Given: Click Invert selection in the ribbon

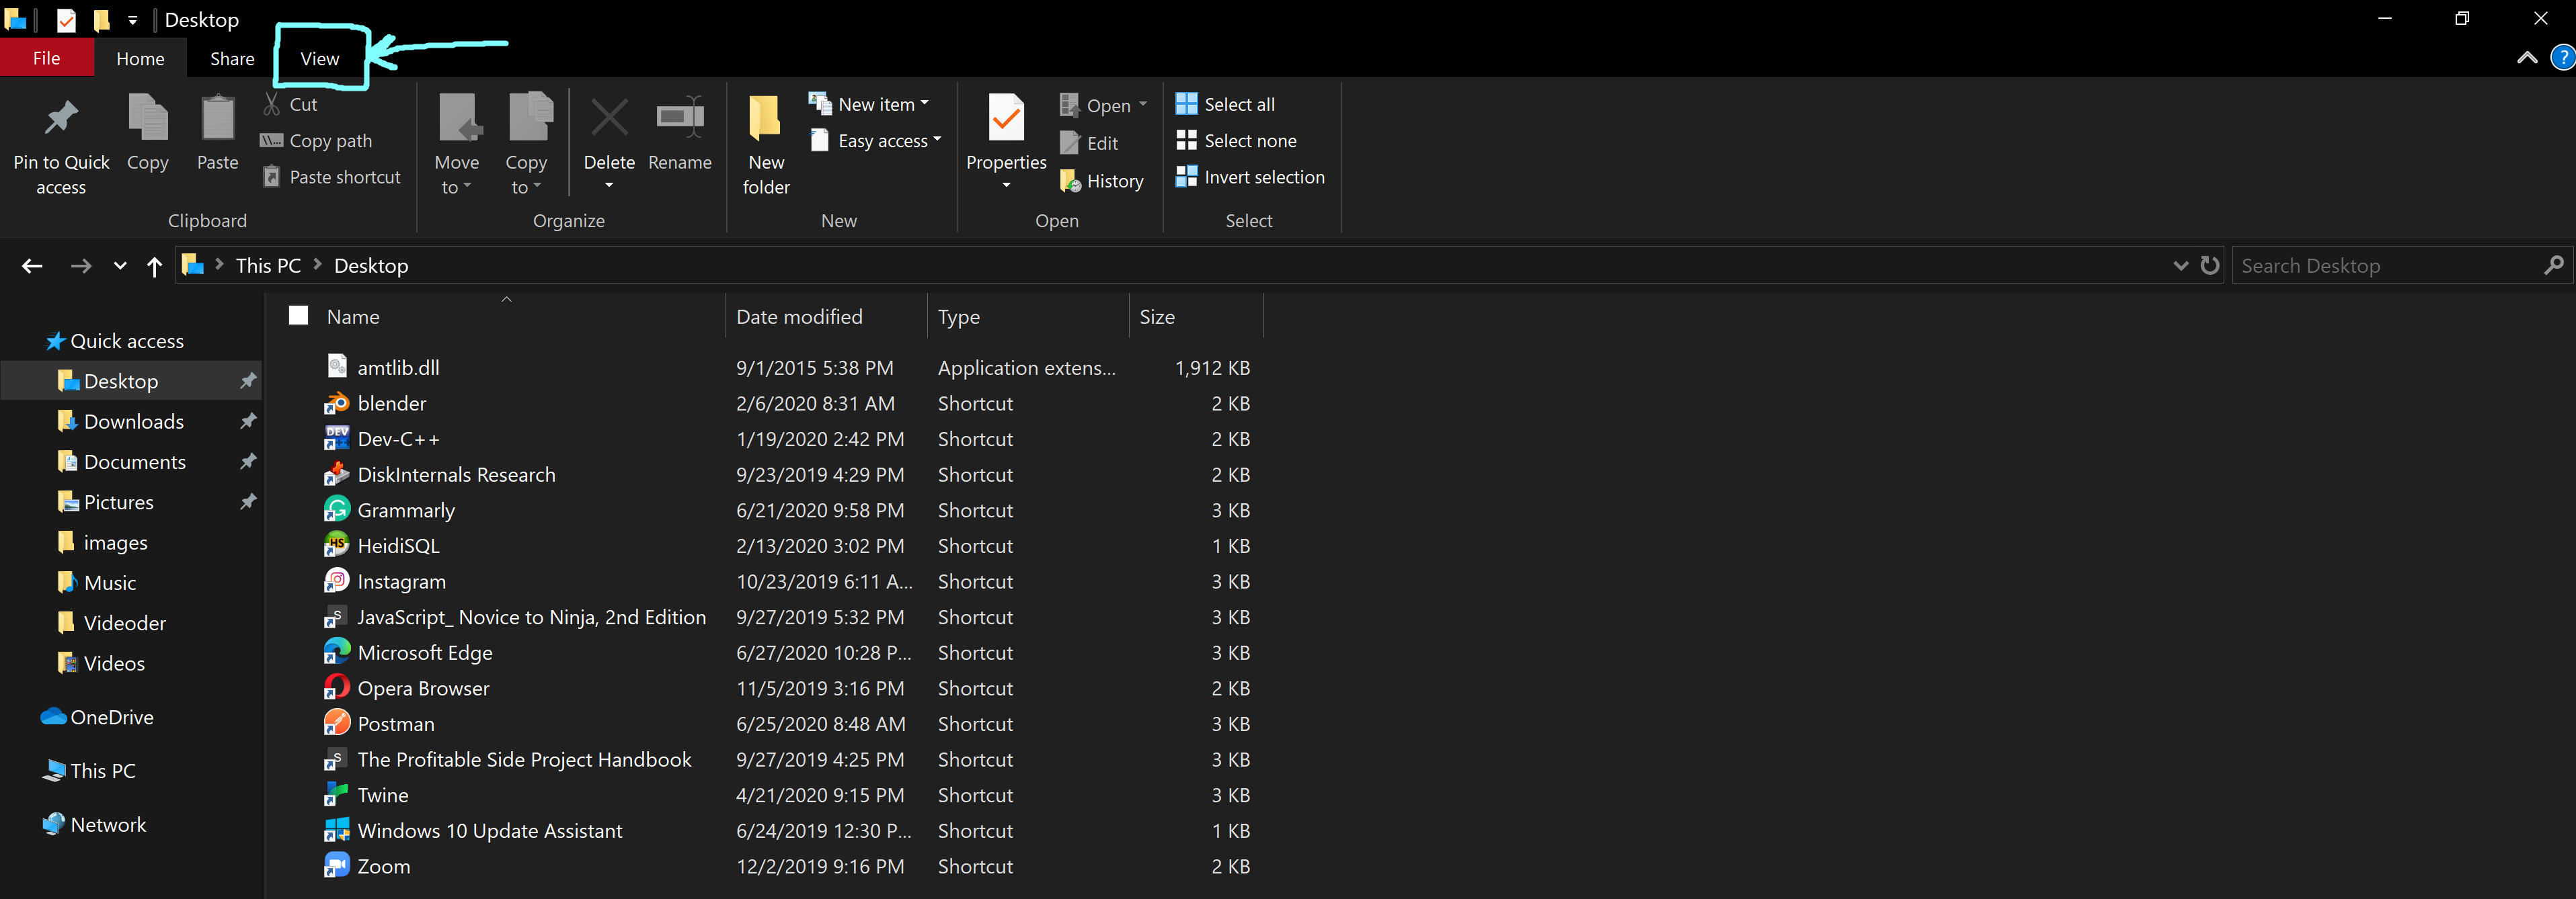Looking at the screenshot, I should pos(1250,177).
